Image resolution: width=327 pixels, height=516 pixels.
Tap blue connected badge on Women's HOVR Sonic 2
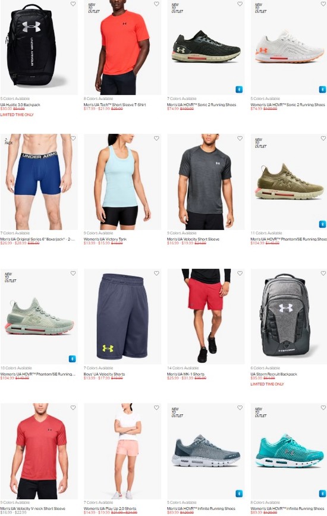pos(323,89)
